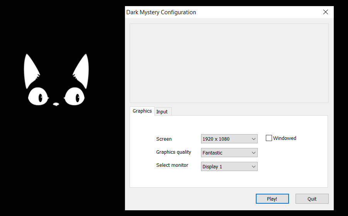Click the Select monitor label
Image resolution: width=348 pixels, height=216 pixels.
point(172,165)
